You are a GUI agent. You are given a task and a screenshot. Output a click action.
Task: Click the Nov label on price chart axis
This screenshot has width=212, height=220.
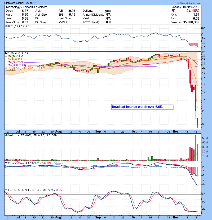pos(176,132)
